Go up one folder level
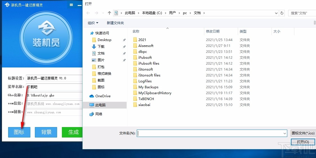This screenshot has height=158, width=316. tap(109, 13)
